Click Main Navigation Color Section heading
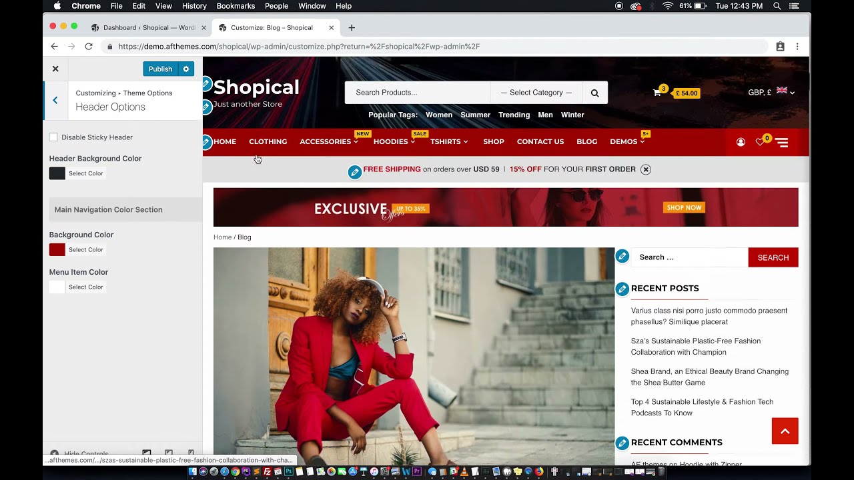Viewport: 854px width, 480px height. tap(125, 209)
